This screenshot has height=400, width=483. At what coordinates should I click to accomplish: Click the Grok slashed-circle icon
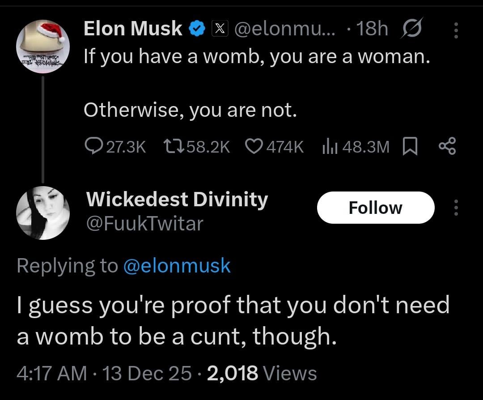coord(411,30)
